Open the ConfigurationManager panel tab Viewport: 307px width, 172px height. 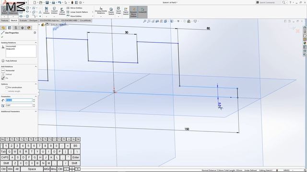(16, 28)
